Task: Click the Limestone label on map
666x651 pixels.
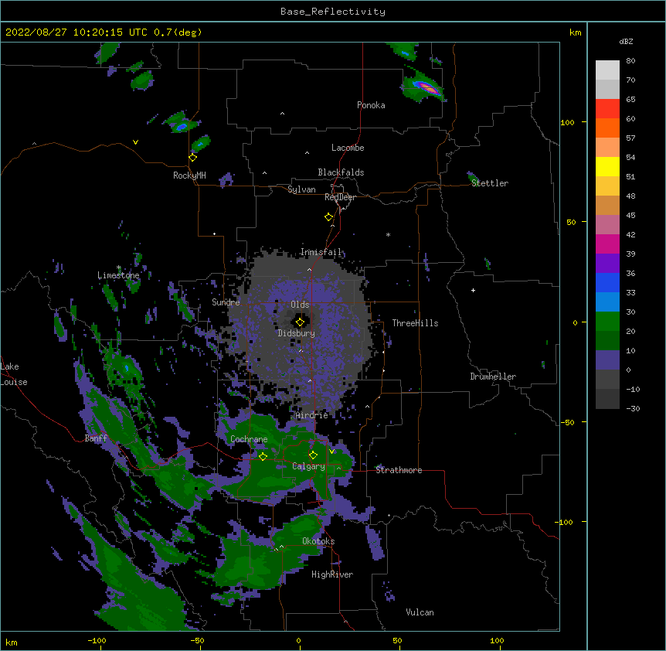Action: coord(118,275)
